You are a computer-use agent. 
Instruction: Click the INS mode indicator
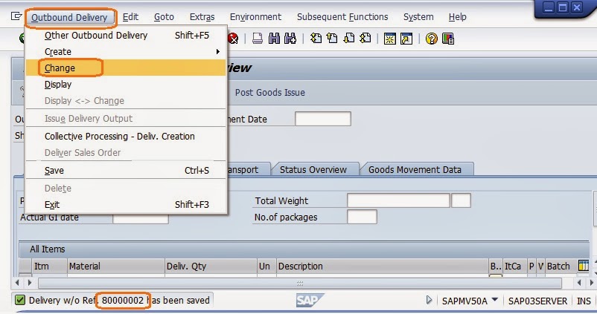(x=584, y=301)
